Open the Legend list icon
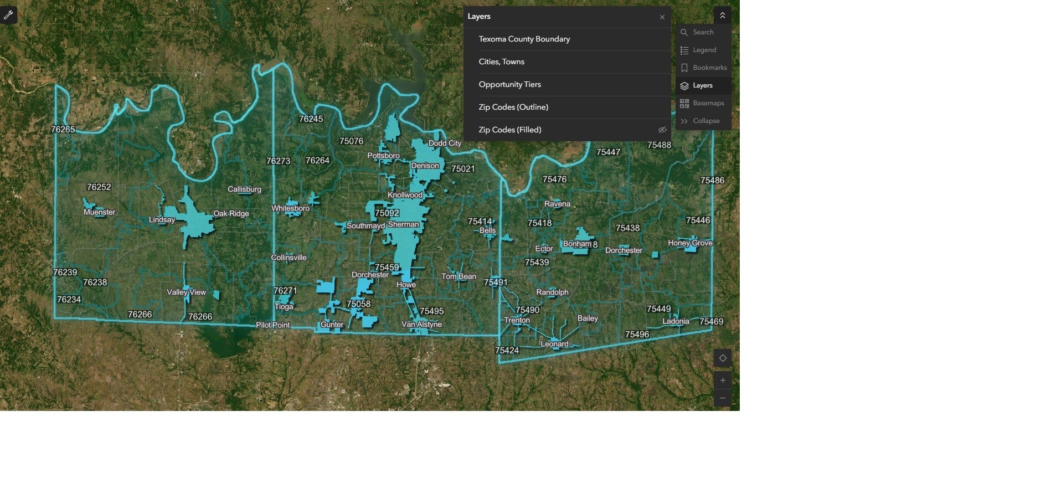 click(684, 50)
